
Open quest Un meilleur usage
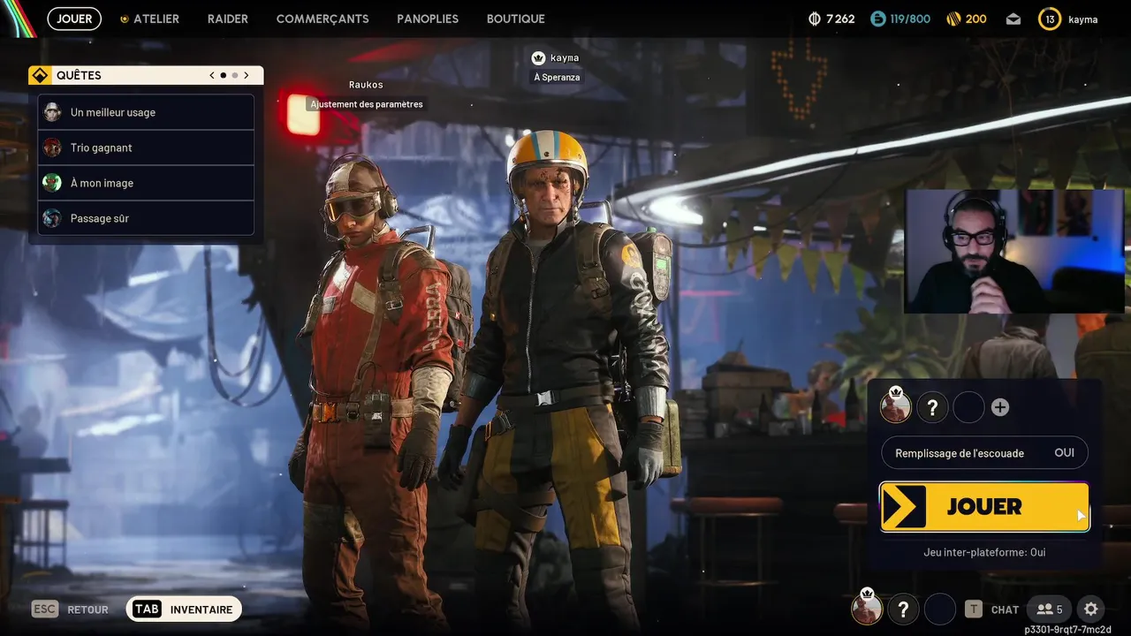(x=147, y=112)
